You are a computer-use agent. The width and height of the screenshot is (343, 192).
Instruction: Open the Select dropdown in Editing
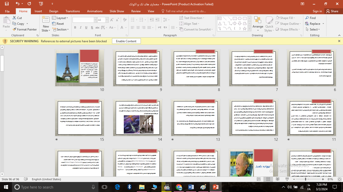coord(313,29)
